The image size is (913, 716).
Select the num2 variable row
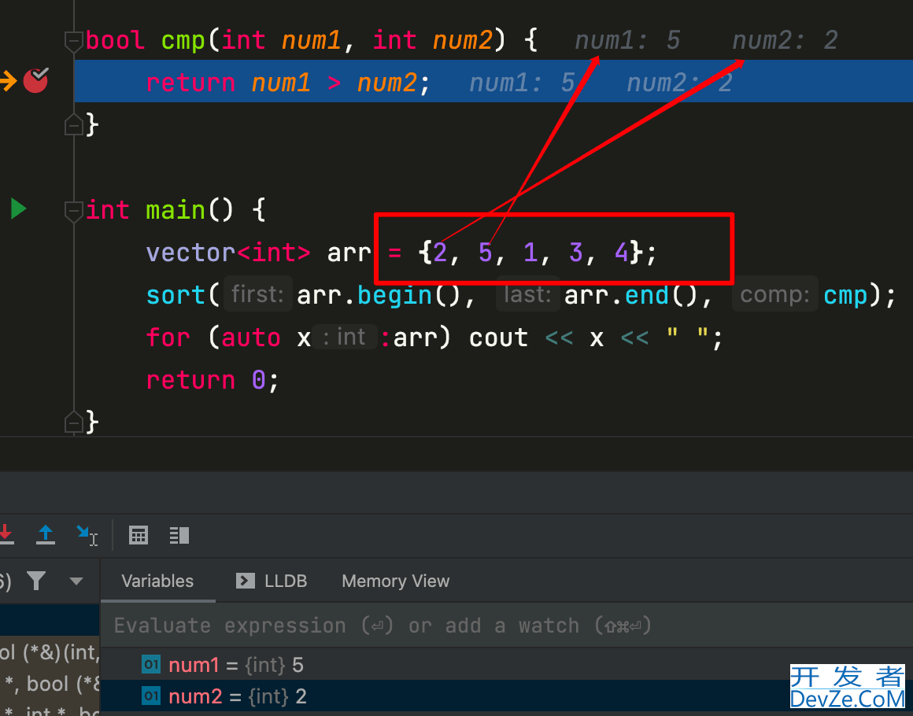[507, 696]
